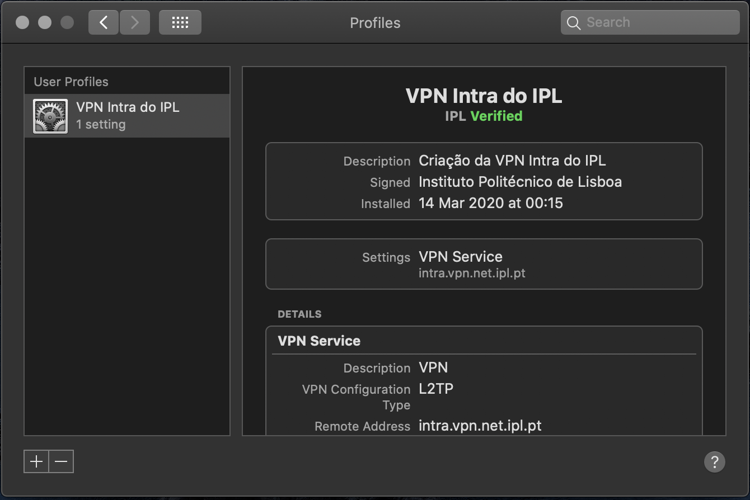The height and width of the screenshot is (500, 750).
Task: Open help with question mark button
Action: pyautogui.click(x=715, y=462)
